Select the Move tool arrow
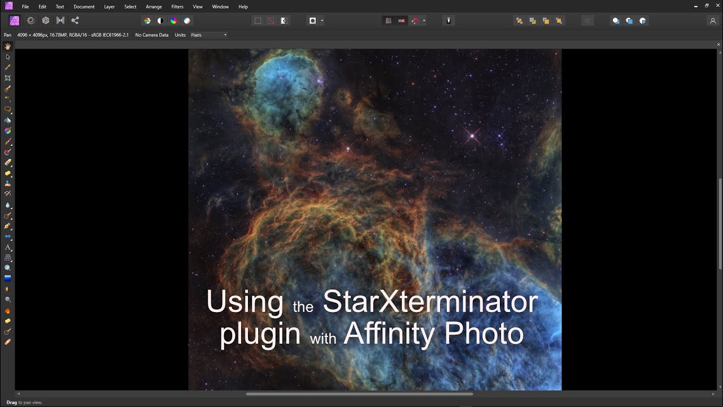The height and width of the screenshot is (407, 723). click(x=8, y=57)
